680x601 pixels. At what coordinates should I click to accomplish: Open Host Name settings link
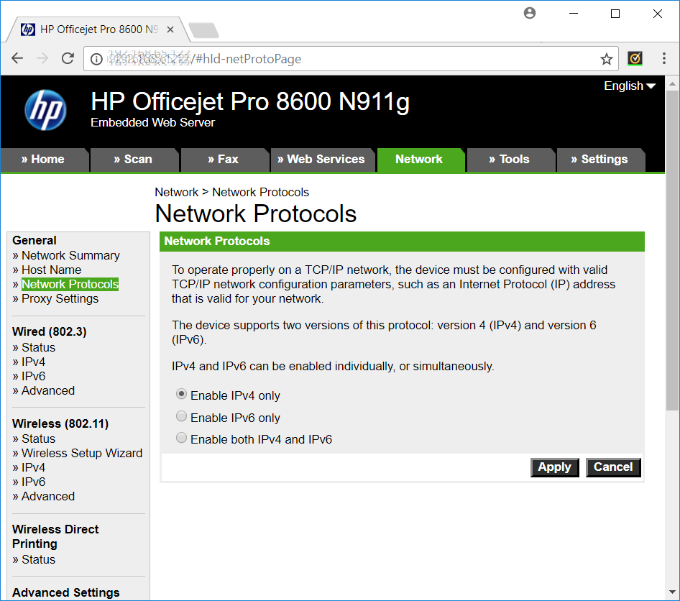52,270
